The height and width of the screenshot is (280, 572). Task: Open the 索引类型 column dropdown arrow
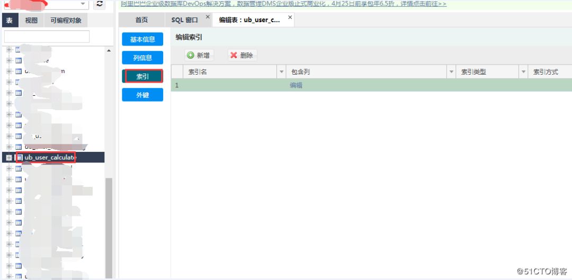[524, 72]
